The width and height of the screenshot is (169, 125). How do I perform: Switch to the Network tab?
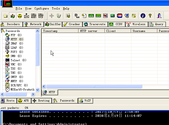(33, 24)
